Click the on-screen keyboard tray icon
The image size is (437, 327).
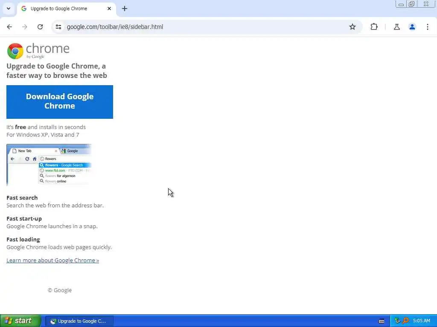click(x=382, y=321)
